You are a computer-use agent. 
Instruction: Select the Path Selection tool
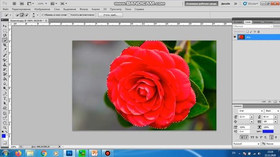pos(5,103)
